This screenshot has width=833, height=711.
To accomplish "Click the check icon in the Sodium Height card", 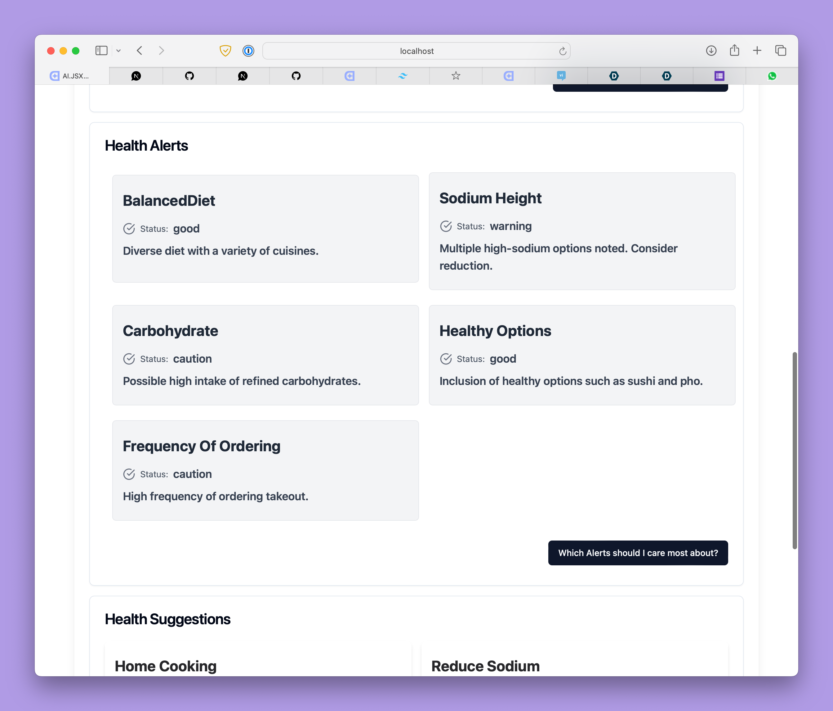I will 446,226.
